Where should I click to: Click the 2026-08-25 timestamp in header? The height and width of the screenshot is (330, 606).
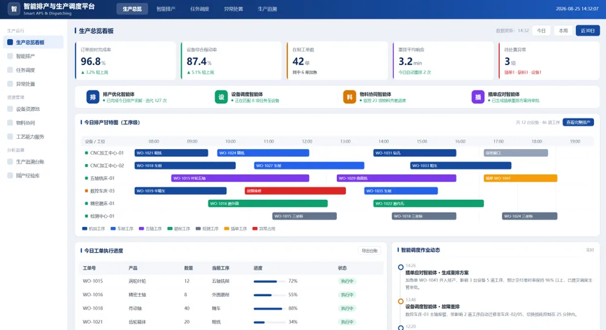(x=577, y=8)
